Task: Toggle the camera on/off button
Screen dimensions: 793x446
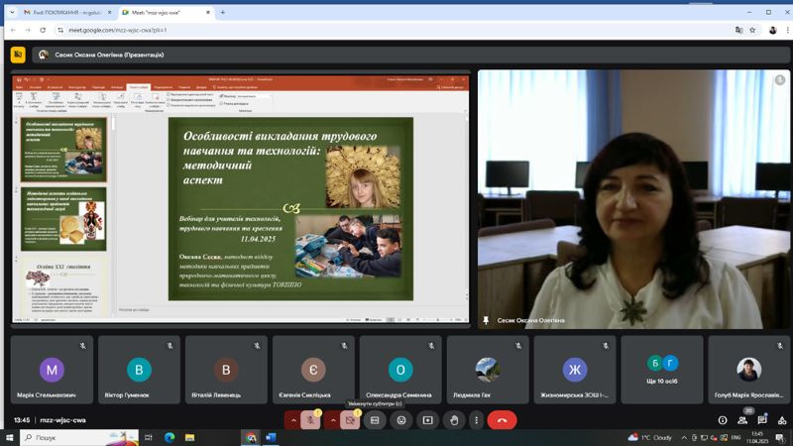Action: click(350, 420)
